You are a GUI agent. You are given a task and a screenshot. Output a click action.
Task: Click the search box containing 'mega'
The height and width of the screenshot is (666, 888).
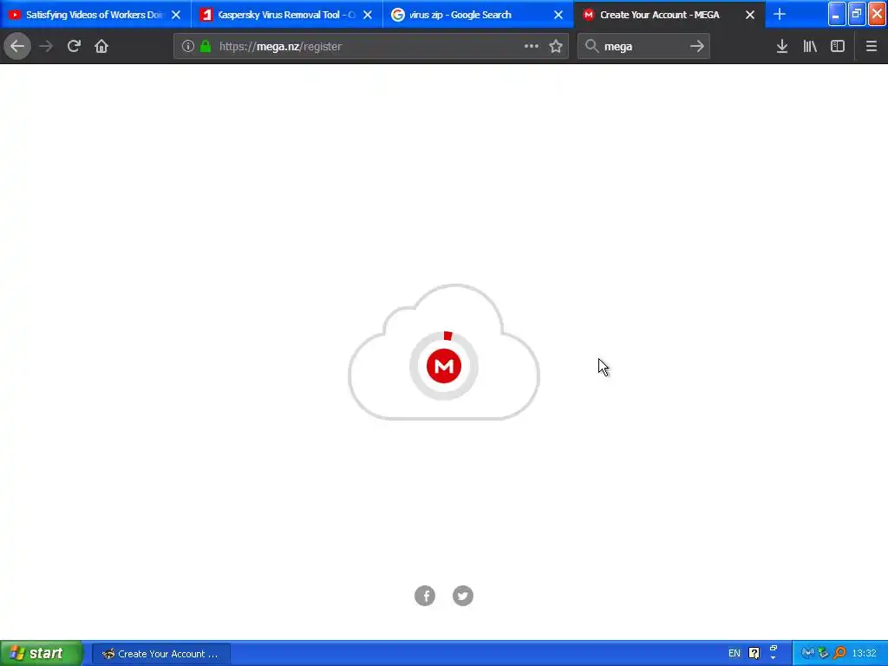pos(643,47)
